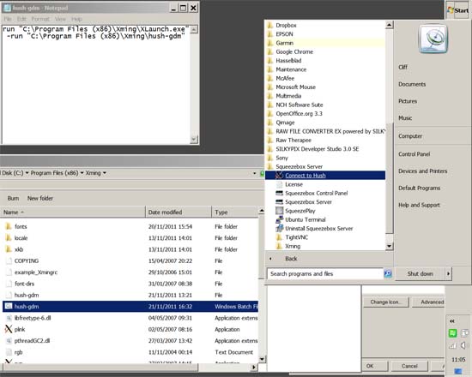Viewport: 472px width, 377px height.
Task: Expand address bar history dropdown
Action: pyautogui.click(x=255, y=173)
